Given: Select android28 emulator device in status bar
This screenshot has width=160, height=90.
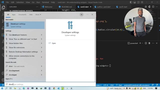Looking at the screenshot, I should coord(137,85).
